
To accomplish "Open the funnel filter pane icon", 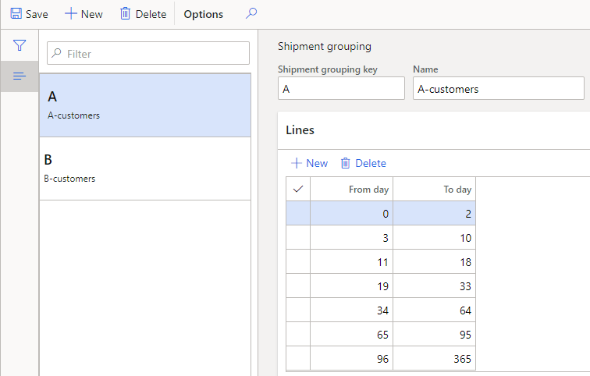I will pyautogui.click(x=20, y=45).
